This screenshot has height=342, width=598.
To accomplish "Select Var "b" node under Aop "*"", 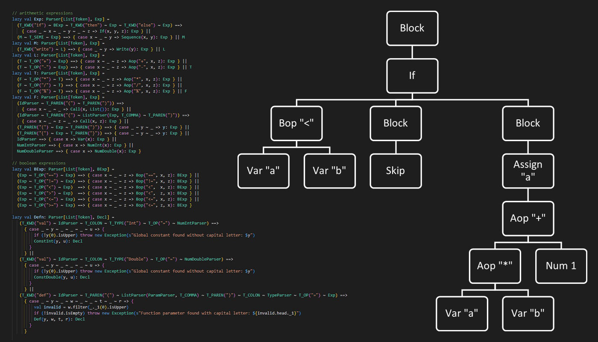I will click(528, 313).
